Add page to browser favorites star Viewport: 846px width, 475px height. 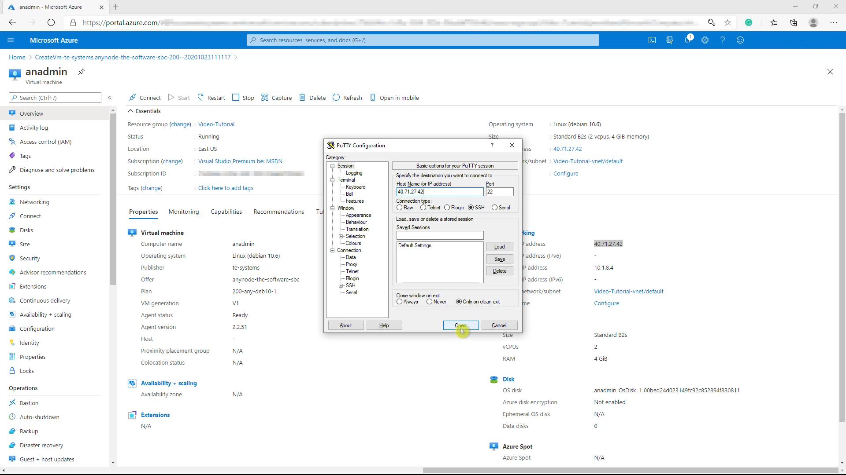tap(727, 22)
